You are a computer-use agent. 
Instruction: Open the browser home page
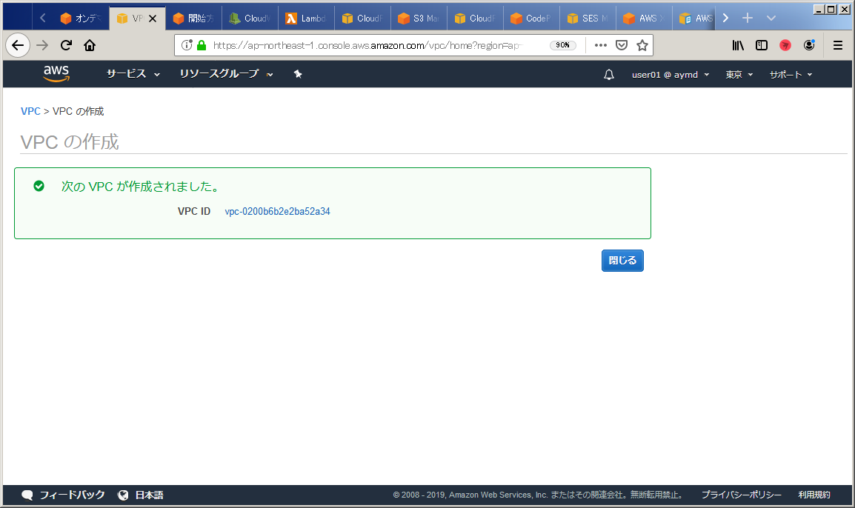click(x=90, y=45)
